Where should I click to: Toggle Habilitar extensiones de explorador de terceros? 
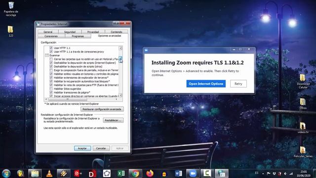51,78
